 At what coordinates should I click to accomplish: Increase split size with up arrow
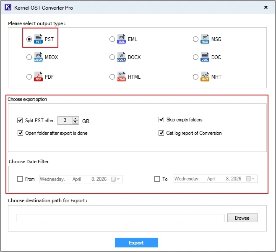pos(76,118)
